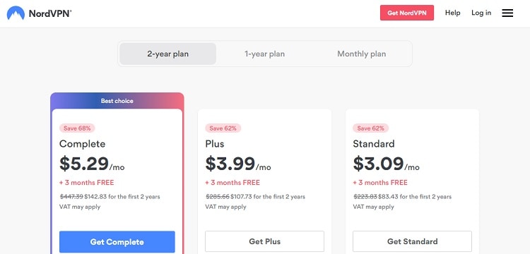Click the Best choice banner
The image size is (530, 254).
coord(117,101)
